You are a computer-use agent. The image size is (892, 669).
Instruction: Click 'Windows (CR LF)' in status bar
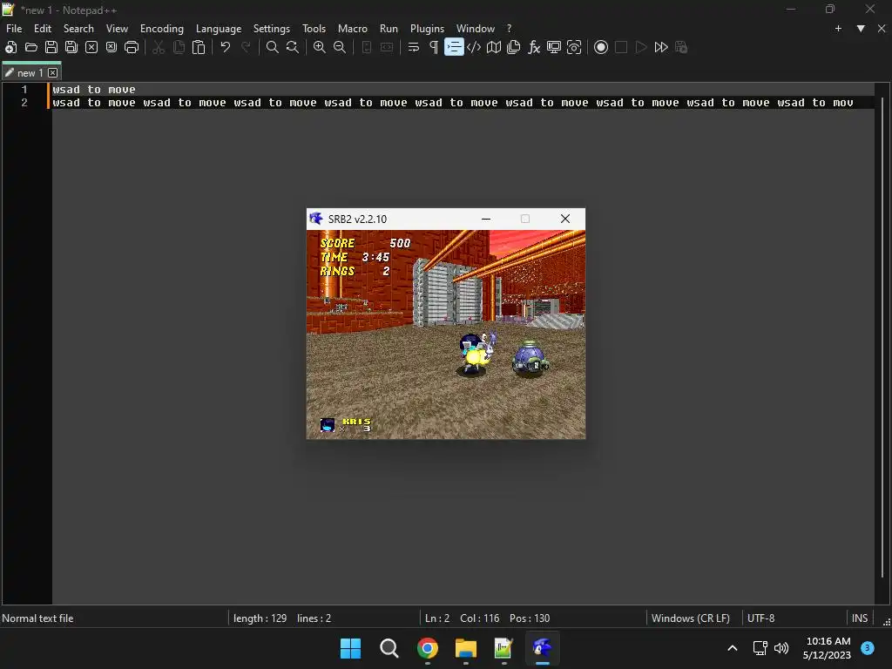[x=691, y=618]
